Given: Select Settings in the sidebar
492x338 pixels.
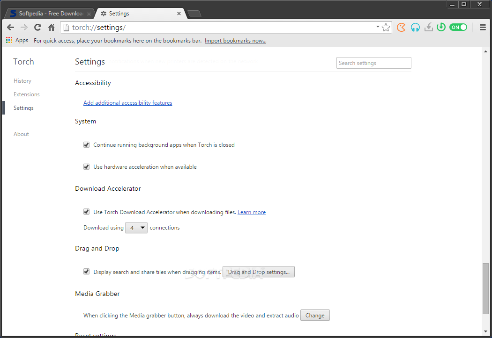Looking at the screenshot, I should click(x=23, y=108).
